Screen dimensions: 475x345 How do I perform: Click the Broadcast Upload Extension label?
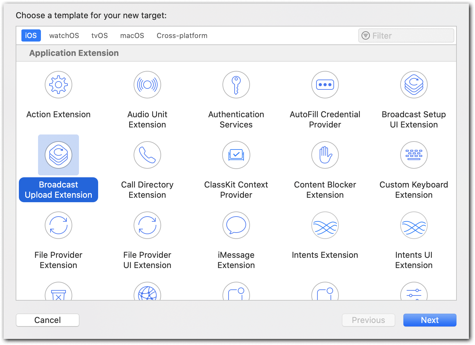click(58, 190)
